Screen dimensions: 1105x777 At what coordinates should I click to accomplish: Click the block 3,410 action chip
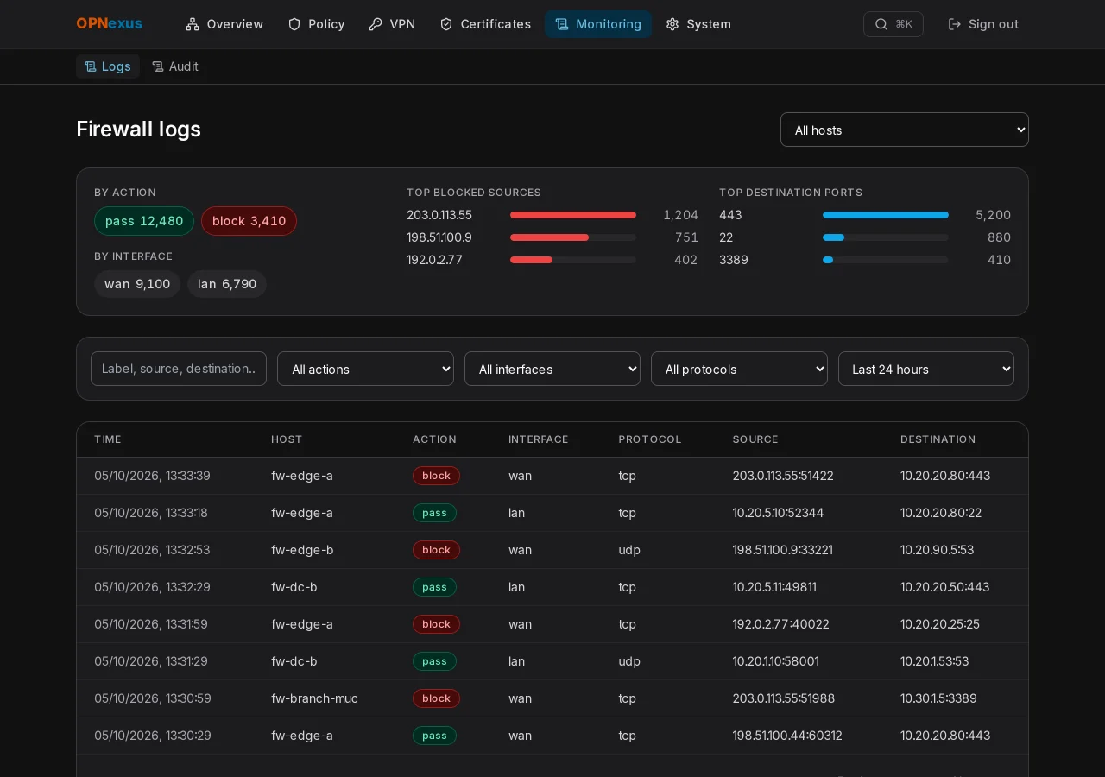point(249,221)
